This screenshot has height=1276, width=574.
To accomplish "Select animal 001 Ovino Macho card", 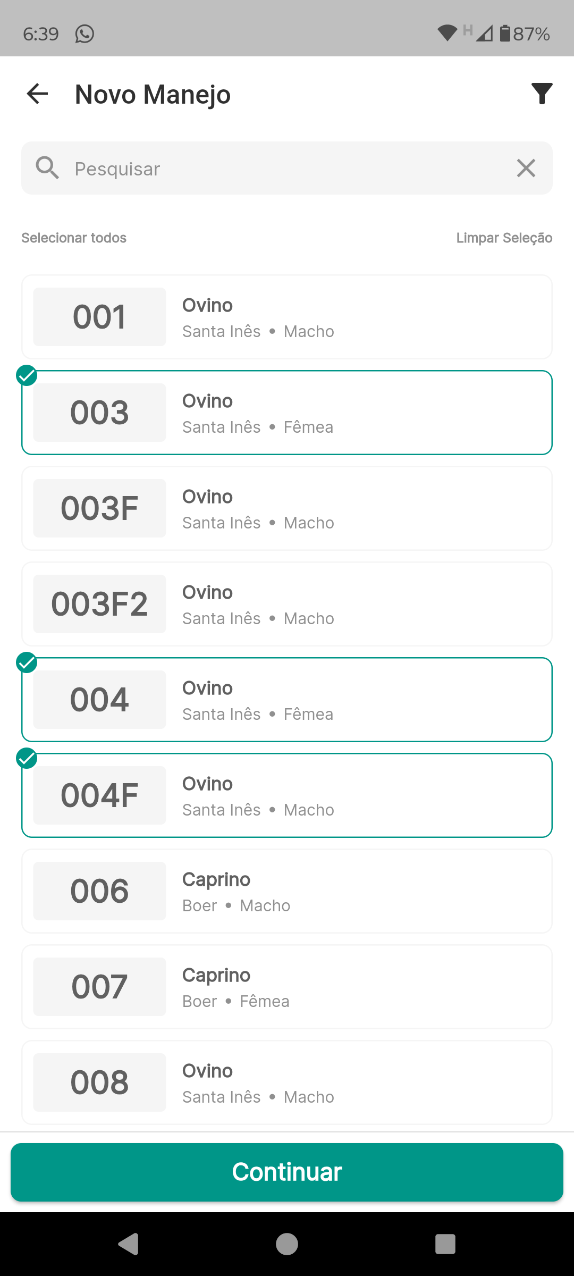I will tap(287, 317).
